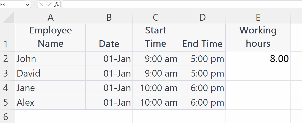This screenshot has height=123, width=302.
Task: Click Jane's 10:00 am start time cell
Action: 156,88
